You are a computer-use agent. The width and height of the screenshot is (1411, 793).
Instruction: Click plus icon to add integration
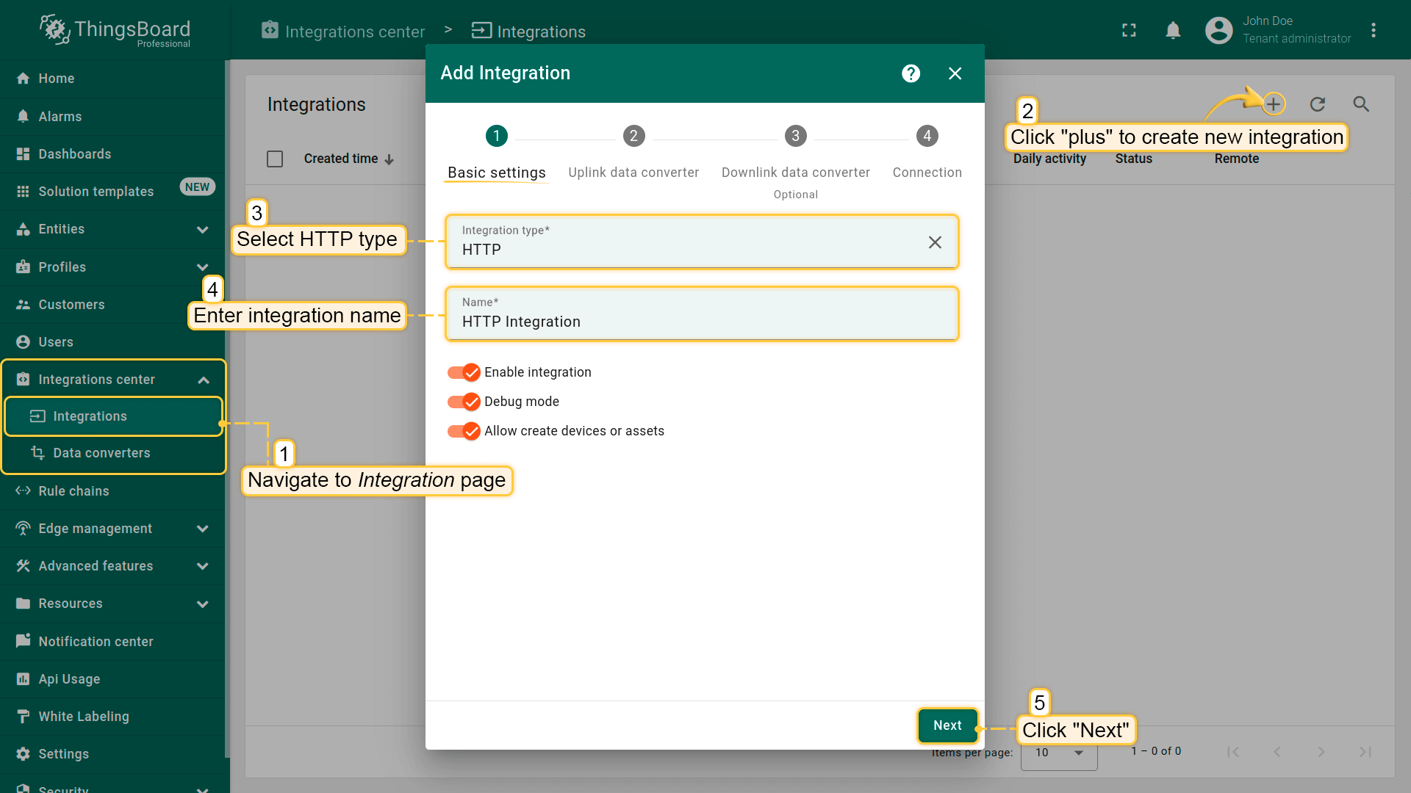pos(1274,104)
